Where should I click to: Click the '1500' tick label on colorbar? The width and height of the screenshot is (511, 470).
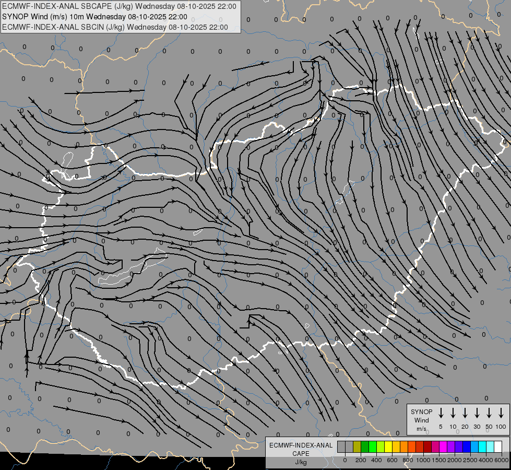(x=439, y=460)
